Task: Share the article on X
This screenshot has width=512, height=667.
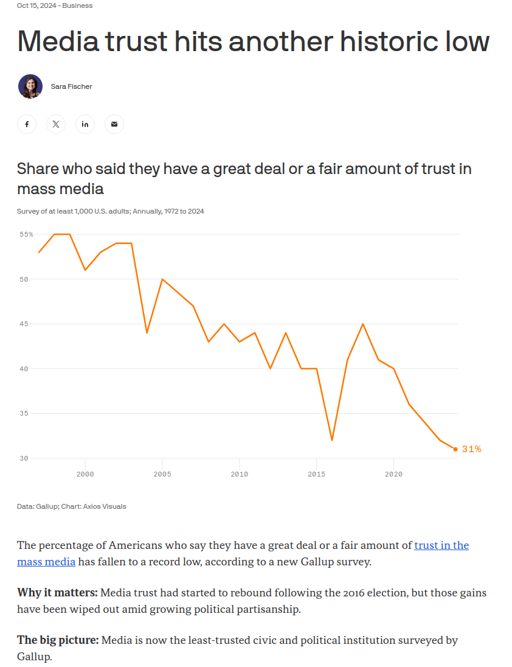Action: 56,124
